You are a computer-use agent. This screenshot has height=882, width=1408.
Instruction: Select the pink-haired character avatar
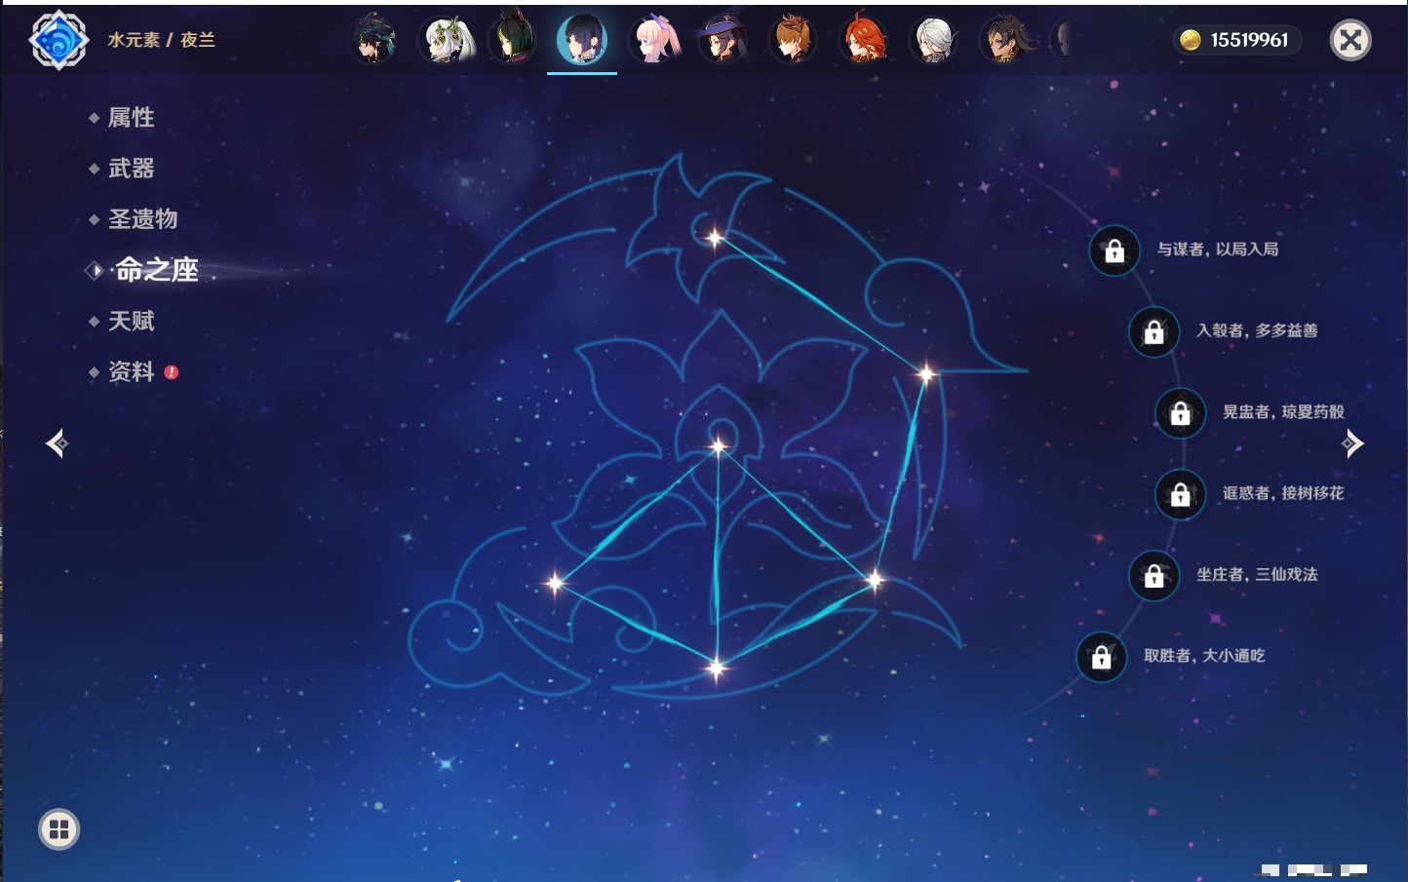pos(654,40)
